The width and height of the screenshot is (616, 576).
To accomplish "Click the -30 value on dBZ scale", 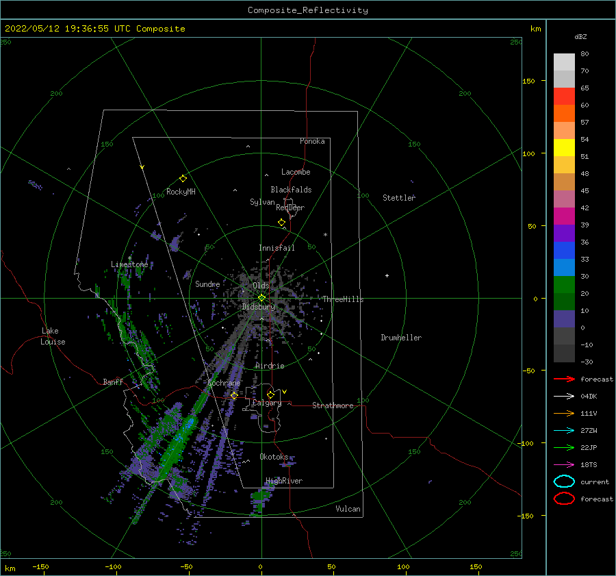I will pos(587,362).
